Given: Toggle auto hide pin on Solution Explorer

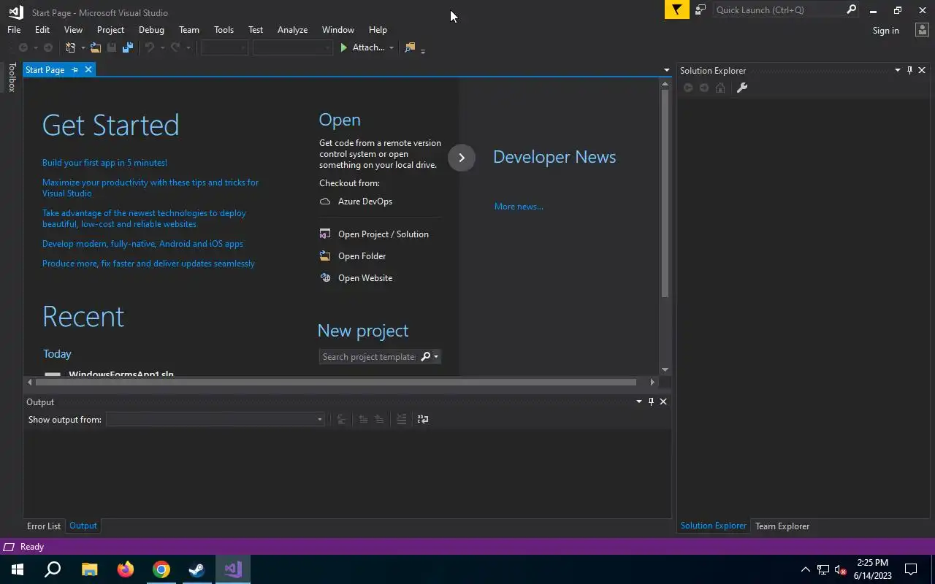Looking at the screenshot, I should [909, 70].
